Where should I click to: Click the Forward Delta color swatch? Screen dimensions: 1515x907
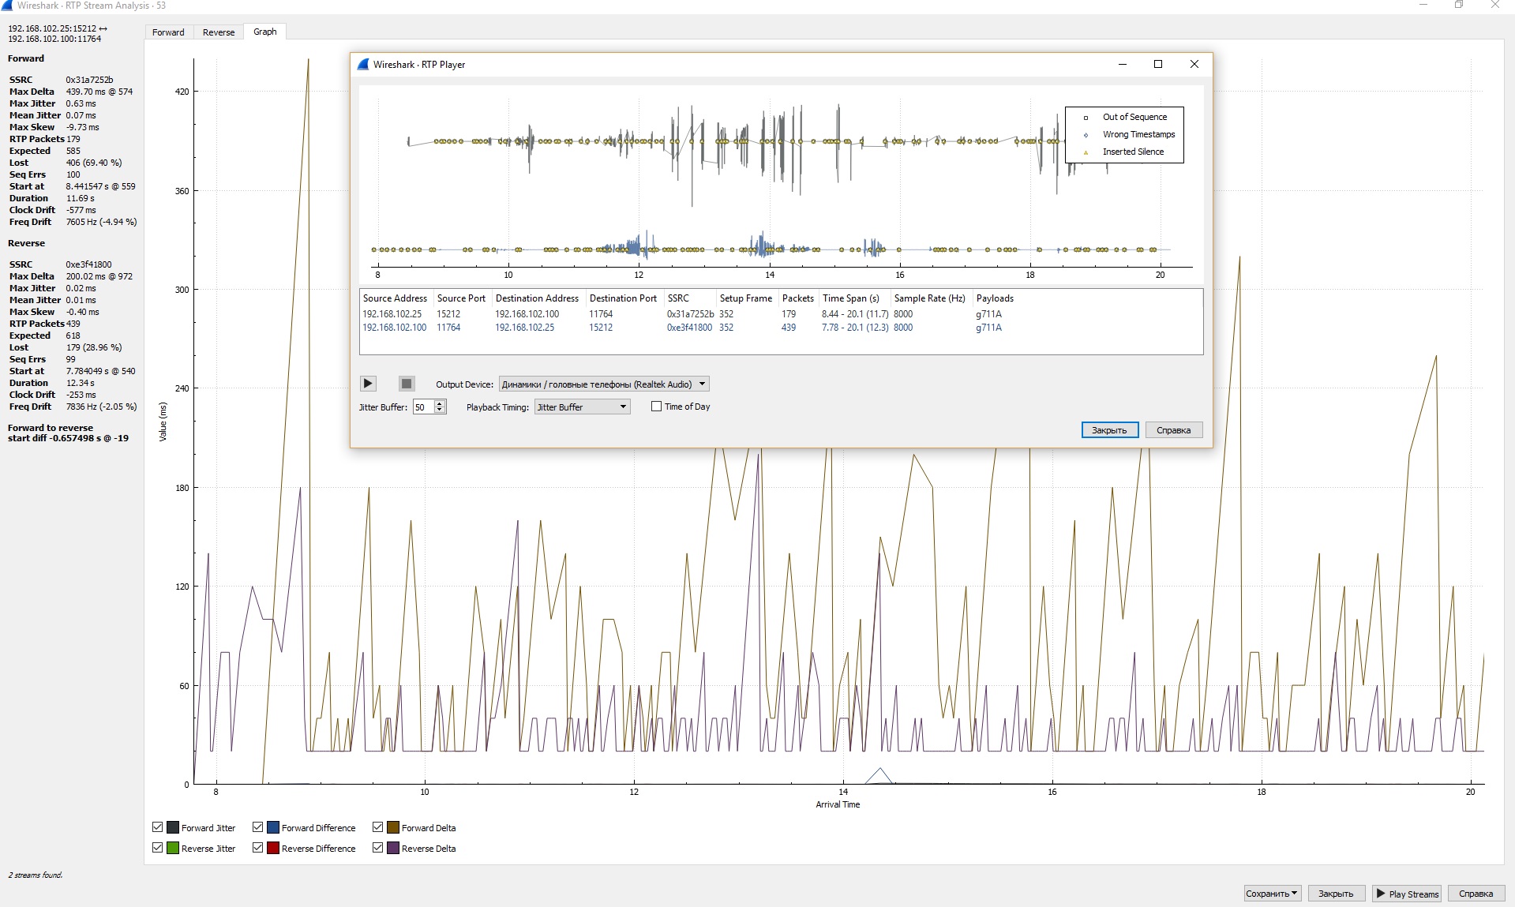pyautogui.click(x=392, y=827)
